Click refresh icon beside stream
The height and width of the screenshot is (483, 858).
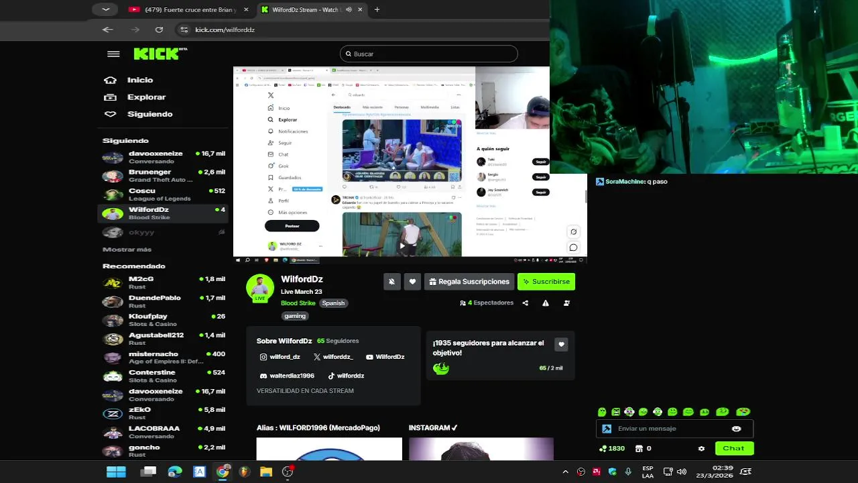573,232
